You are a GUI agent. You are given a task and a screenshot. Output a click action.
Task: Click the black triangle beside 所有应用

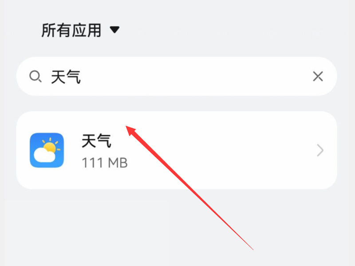114,30
